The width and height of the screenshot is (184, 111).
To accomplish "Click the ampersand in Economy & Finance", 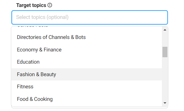I will tap(41, 50).
